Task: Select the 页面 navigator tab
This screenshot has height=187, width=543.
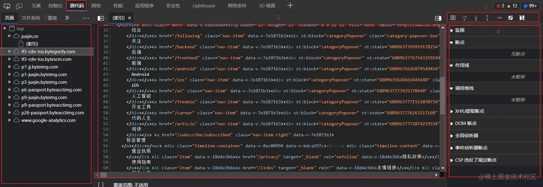Action: pos(9,18)
